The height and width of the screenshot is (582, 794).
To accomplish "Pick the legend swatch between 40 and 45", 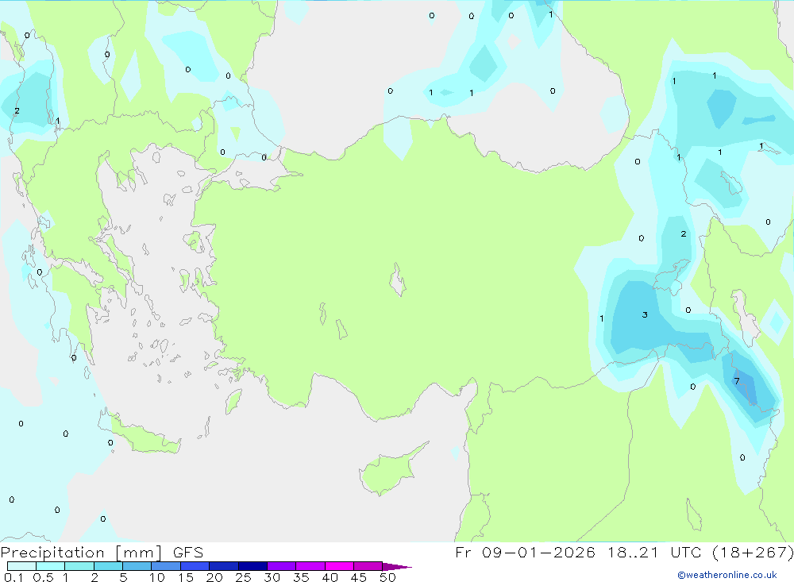I will (339, 566).
